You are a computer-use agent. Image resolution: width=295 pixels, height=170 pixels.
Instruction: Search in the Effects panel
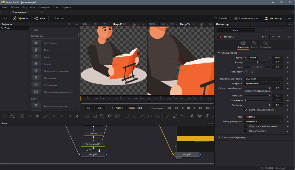69,24
